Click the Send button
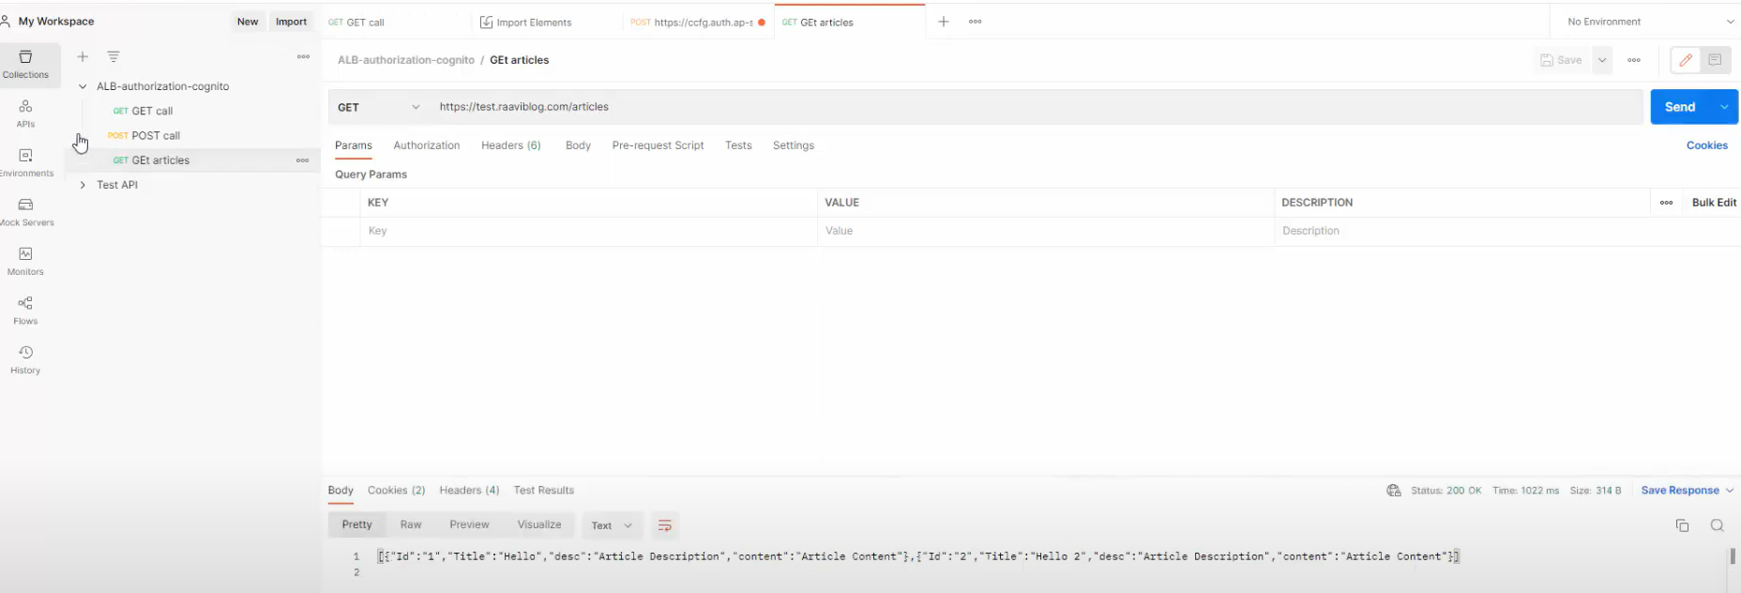The width and height of the screenshot is (1741, 593). point(1681,107)
